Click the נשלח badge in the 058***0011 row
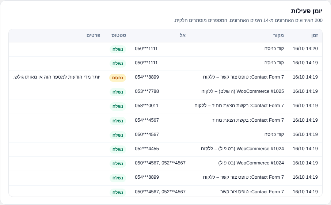This screenshot has height=205, width=331. pos(118,106)
